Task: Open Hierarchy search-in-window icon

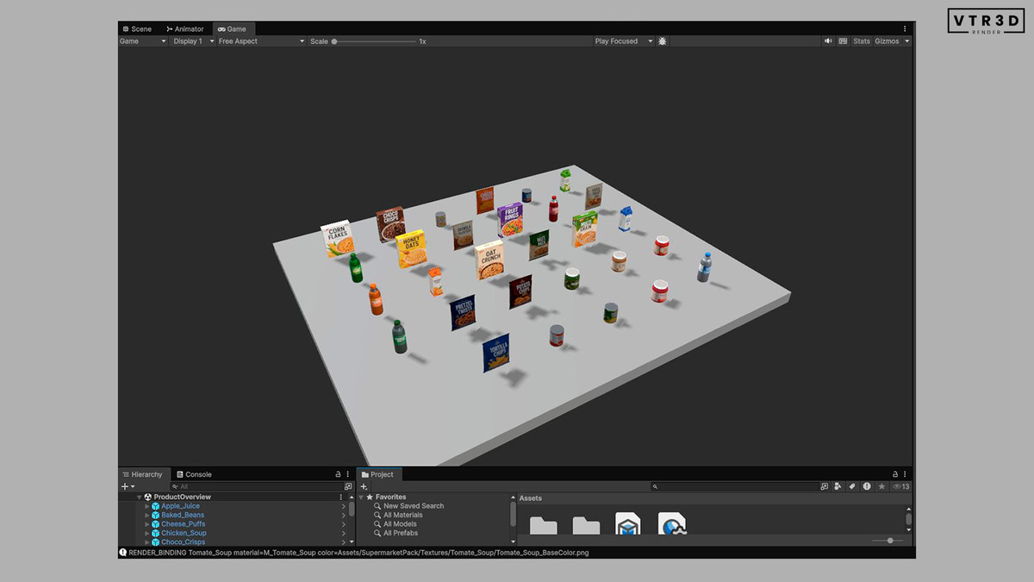Action: pos(348,486)
